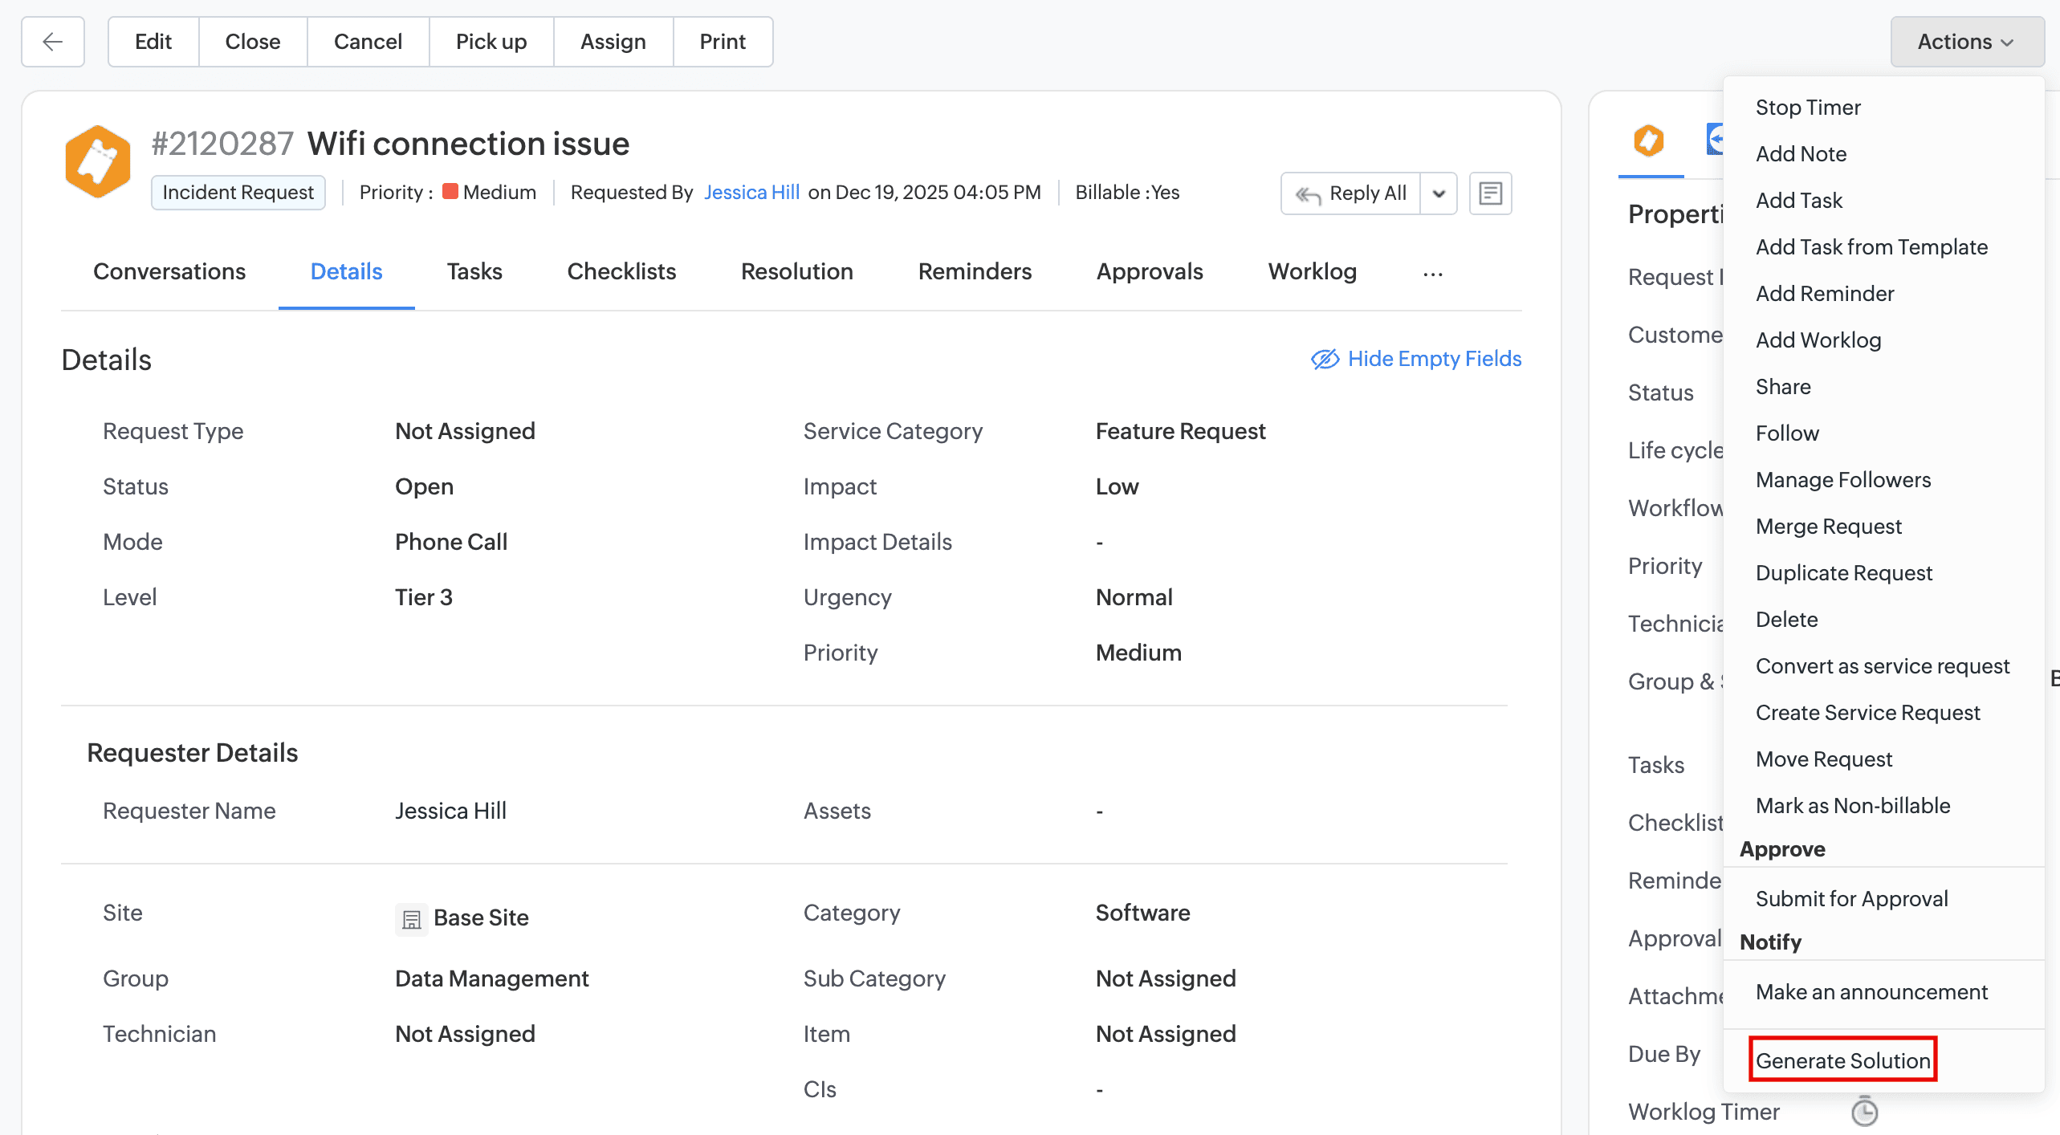Select Generate Solution from Actions menu

point(1842,1060)
